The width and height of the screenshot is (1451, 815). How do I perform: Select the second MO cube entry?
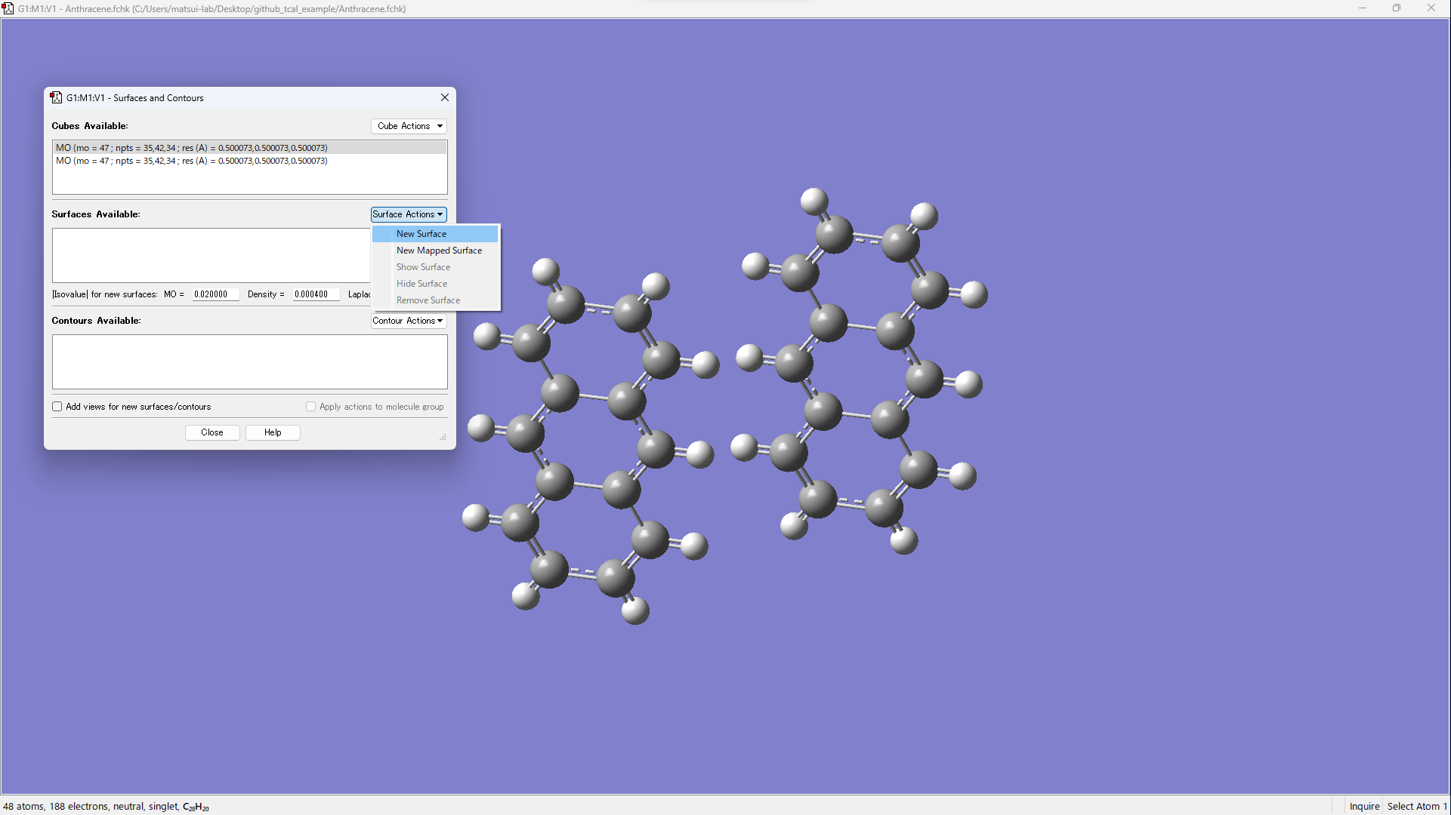192,161
